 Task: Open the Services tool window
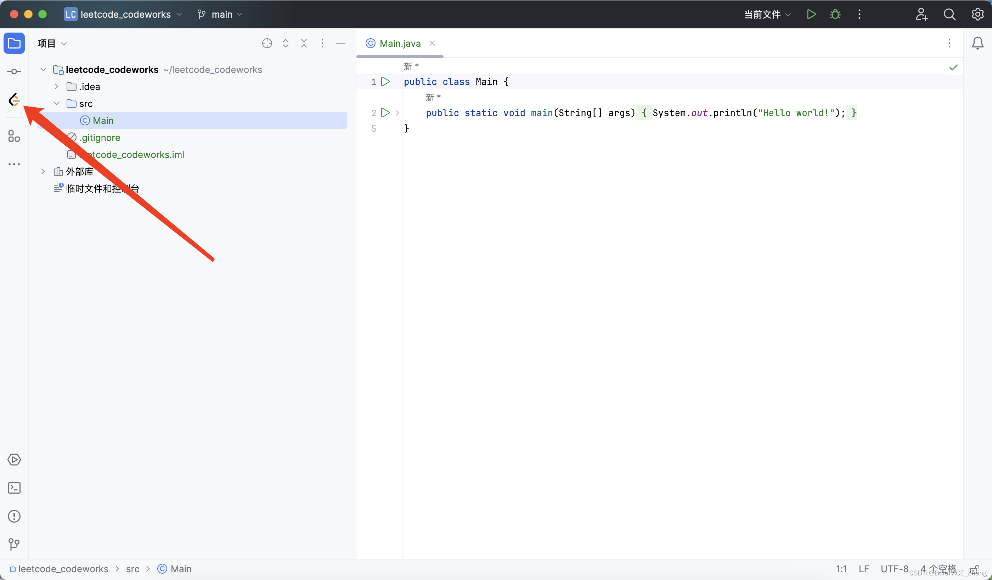(14, 460)
